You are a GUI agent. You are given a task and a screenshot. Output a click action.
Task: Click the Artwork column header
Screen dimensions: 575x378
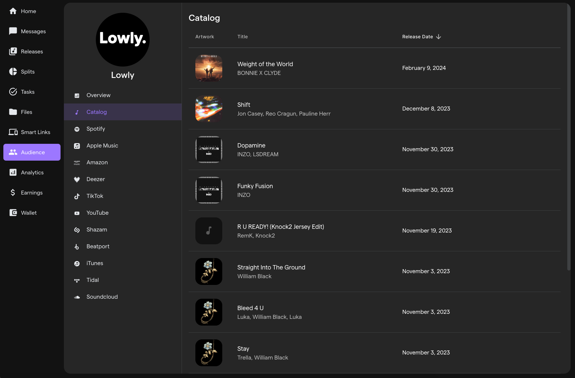[204, 37]
